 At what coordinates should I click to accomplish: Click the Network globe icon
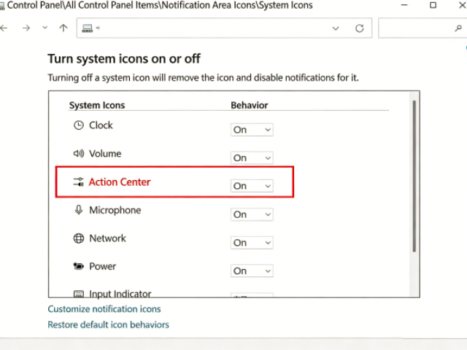(x=79, y=238)
